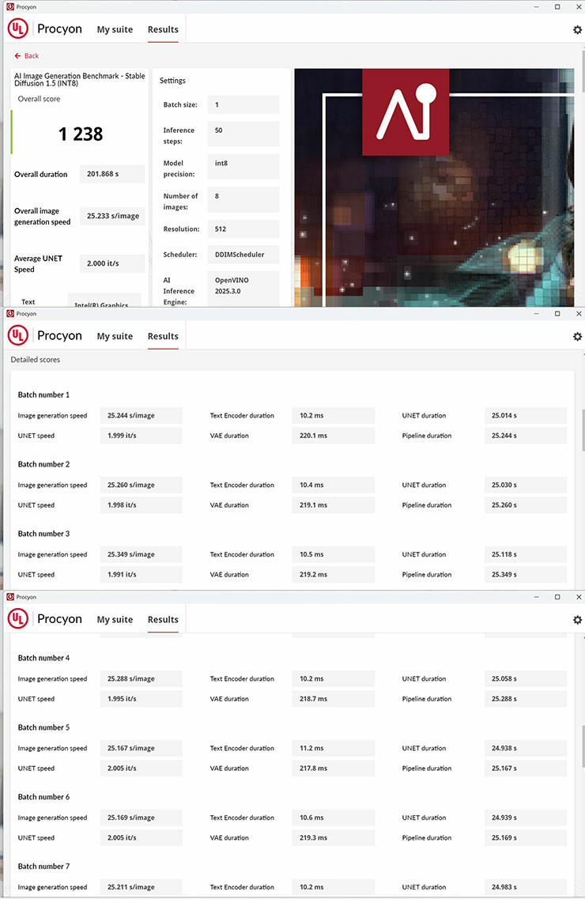Viewport: 585px width, 899px height.
Task: Click Batch 6 Pipeline duration 25.169 s
Action: pyautogui.click(x=526, y=837)
